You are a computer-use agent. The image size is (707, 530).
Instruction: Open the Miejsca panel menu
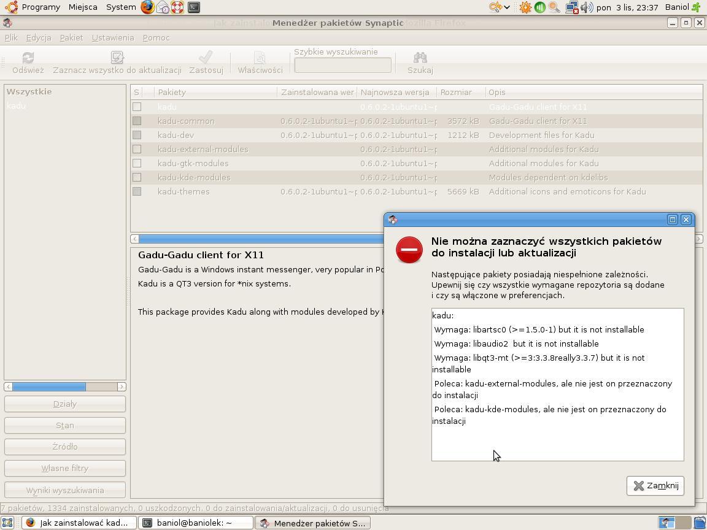[83, 7]
